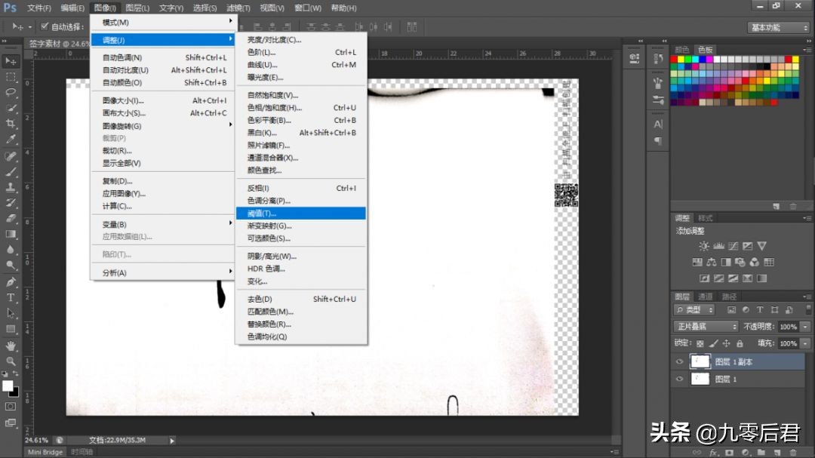This screenshot has width=815, height=458.
Task: Toggle visibility of layer 图层 1
Action: click(x=679, y=379)
